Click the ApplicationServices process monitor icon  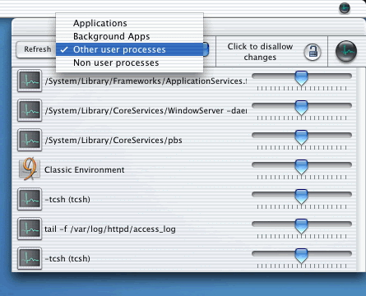click(x=30, y=81)
